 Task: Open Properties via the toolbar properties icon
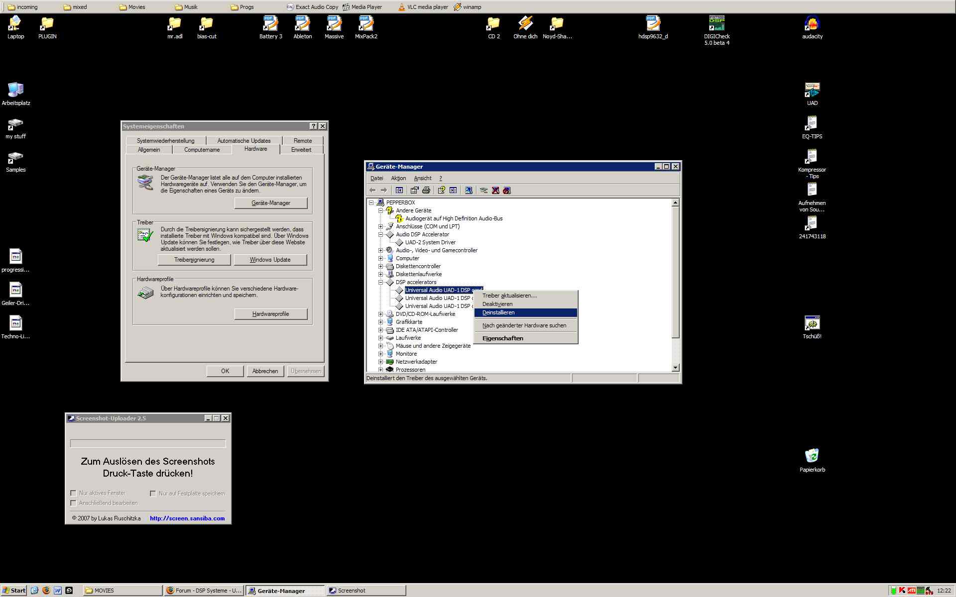coord(414,190)
